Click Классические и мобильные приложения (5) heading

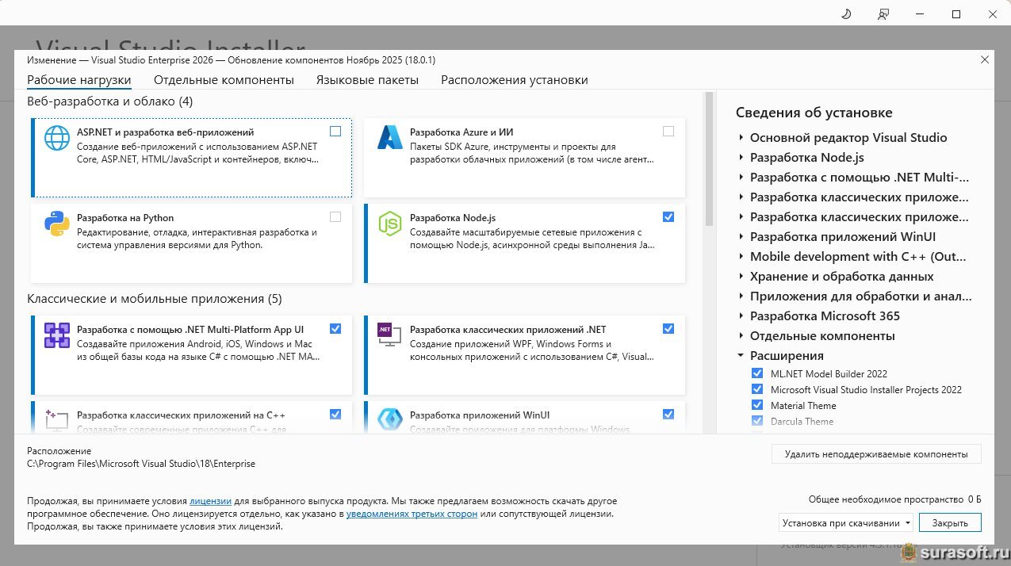[x=155, y=299]
